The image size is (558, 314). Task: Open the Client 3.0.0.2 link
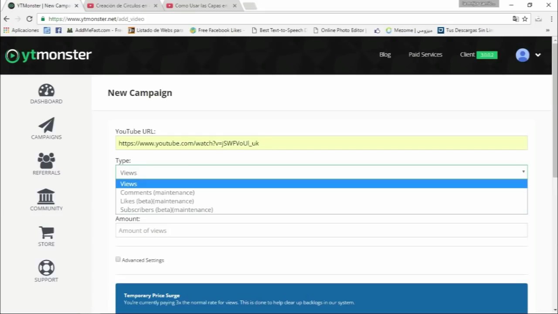click(479, 55)
